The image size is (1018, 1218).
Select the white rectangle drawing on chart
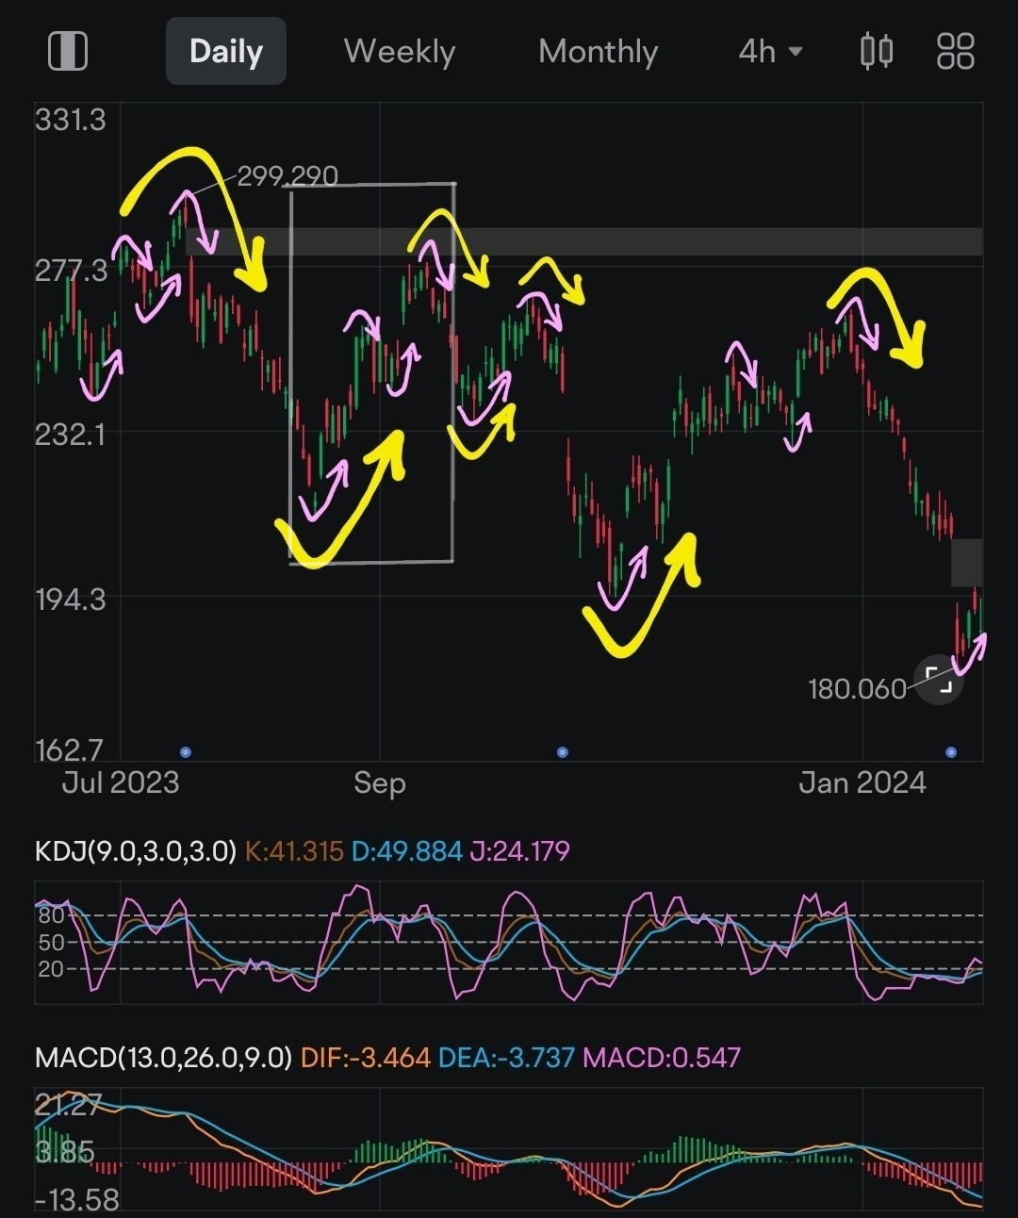tap(372, 373)
